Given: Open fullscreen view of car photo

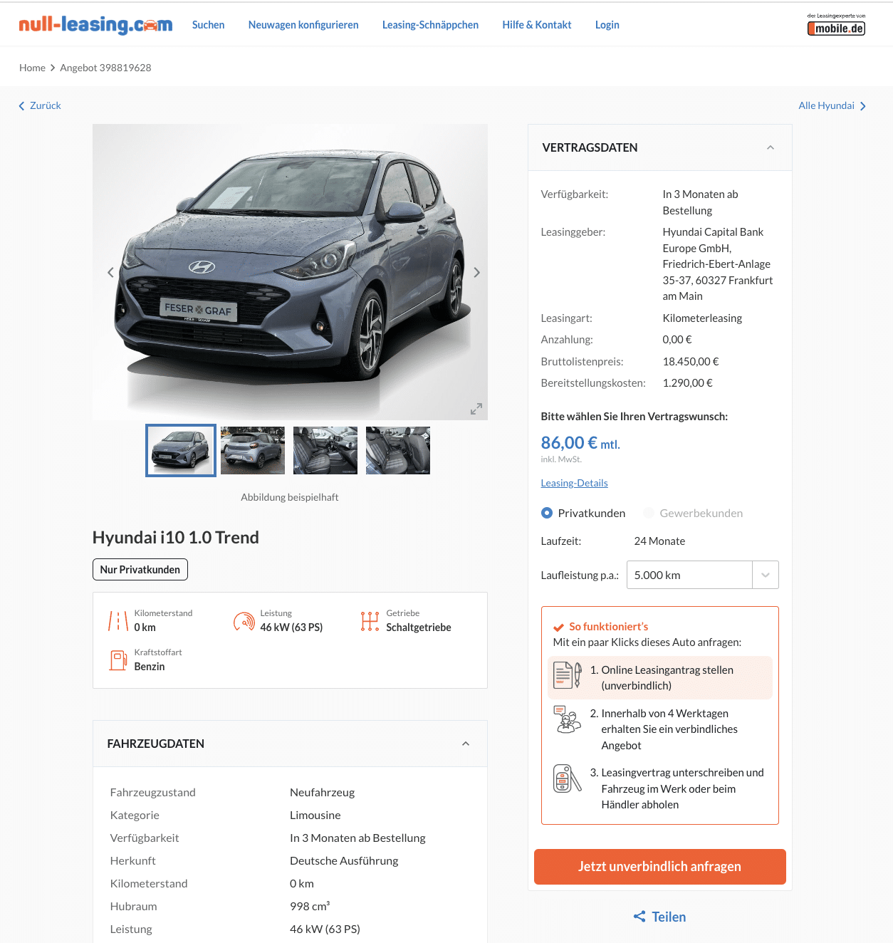Looking at the screenshot, I should pyautogui.click(x=476, y=409).
